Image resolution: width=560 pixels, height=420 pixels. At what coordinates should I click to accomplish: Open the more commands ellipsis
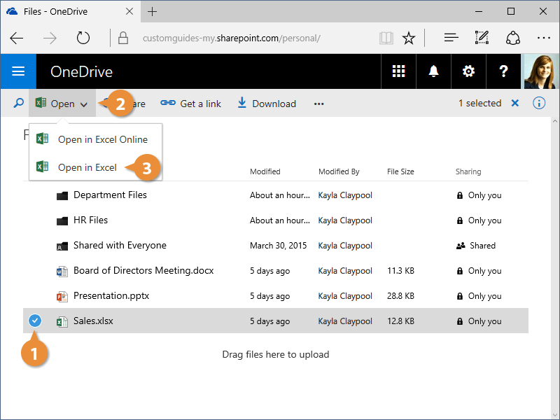pyautogui.click(x=319, y=104)
